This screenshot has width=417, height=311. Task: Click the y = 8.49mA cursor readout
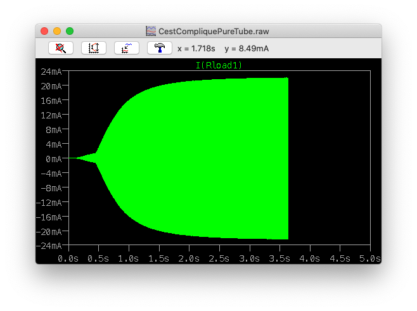tap(247, 49)
